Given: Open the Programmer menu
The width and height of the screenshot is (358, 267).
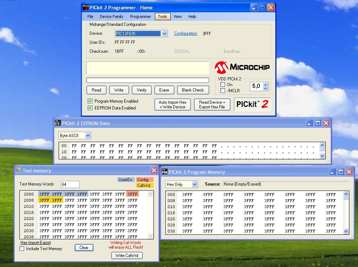Looking at the screenshot, I should (141, 17).
